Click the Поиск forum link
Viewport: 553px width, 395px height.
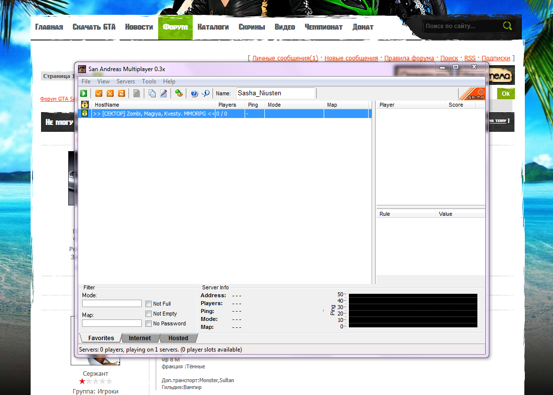click(x=449, y=58)
